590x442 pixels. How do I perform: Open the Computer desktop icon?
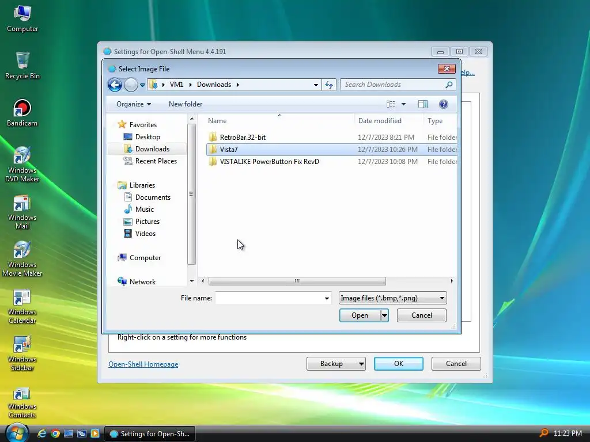click(22, 19)
